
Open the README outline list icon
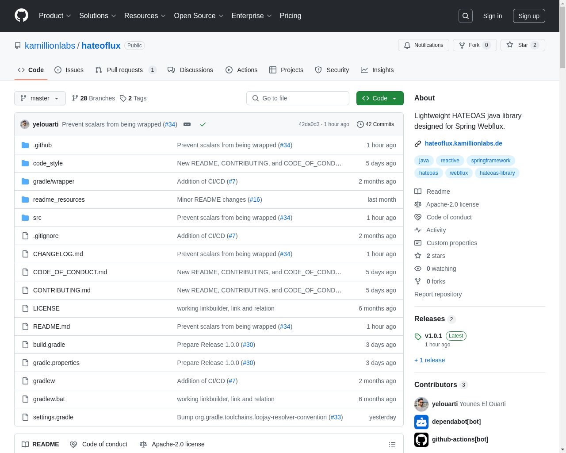[392, 445]
